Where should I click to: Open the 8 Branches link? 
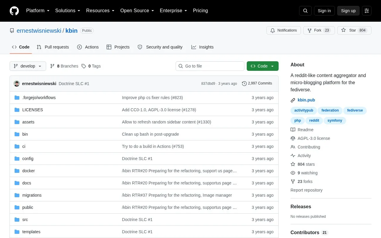pyautogui.click(x=64, y=66)
